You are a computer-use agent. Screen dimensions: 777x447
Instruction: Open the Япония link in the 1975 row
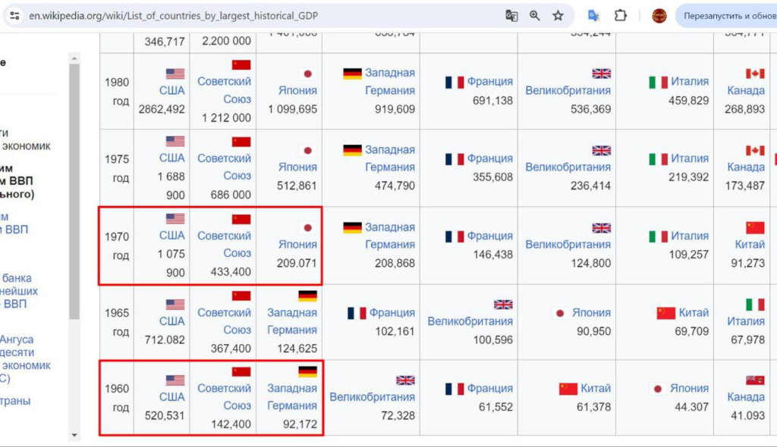coord(297,167)
